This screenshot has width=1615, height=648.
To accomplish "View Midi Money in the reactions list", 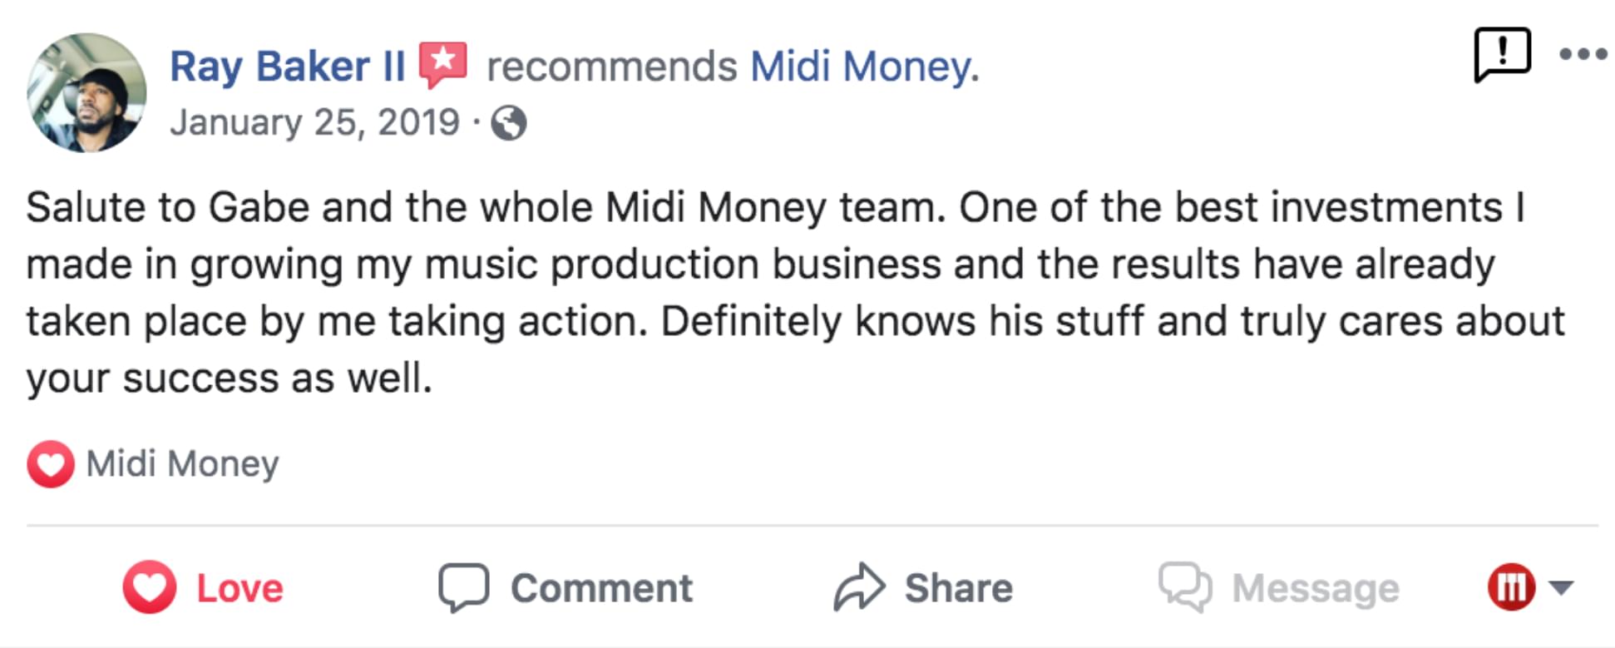I will coord(182,464).
